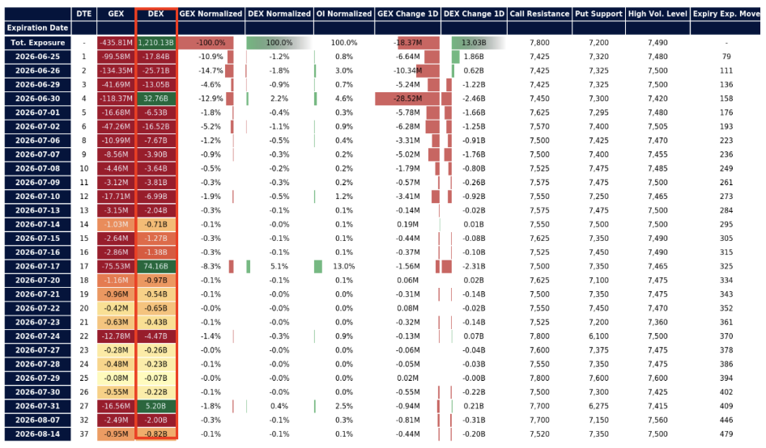Click DEX Change 1D value 1.86B
Viewport: 766px width, 448px height.
point(474,57)
